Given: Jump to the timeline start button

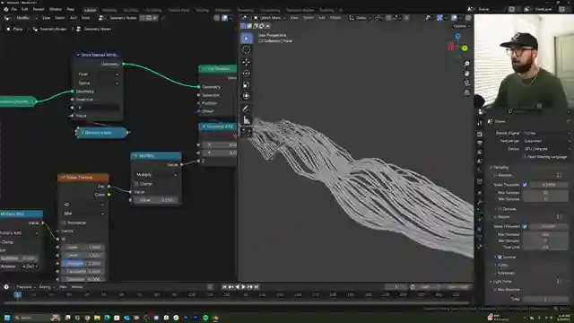Looking at the screenshot, I should coord(225,287).
